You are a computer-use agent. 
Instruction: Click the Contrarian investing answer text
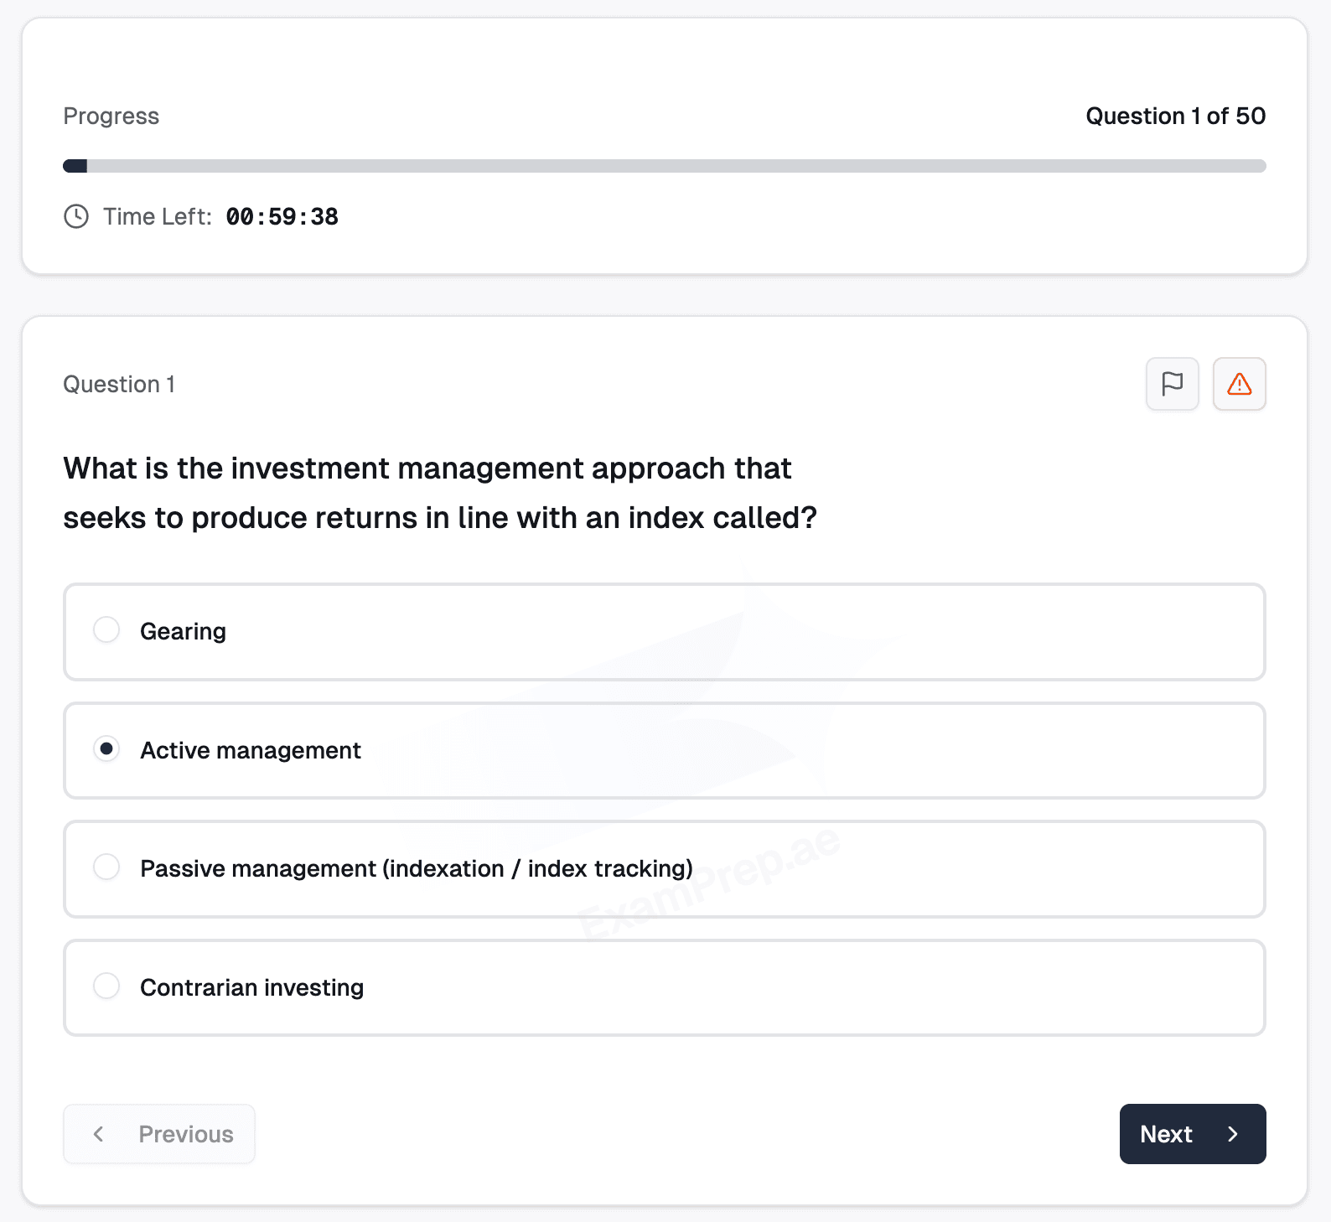(x=252, y=987)
